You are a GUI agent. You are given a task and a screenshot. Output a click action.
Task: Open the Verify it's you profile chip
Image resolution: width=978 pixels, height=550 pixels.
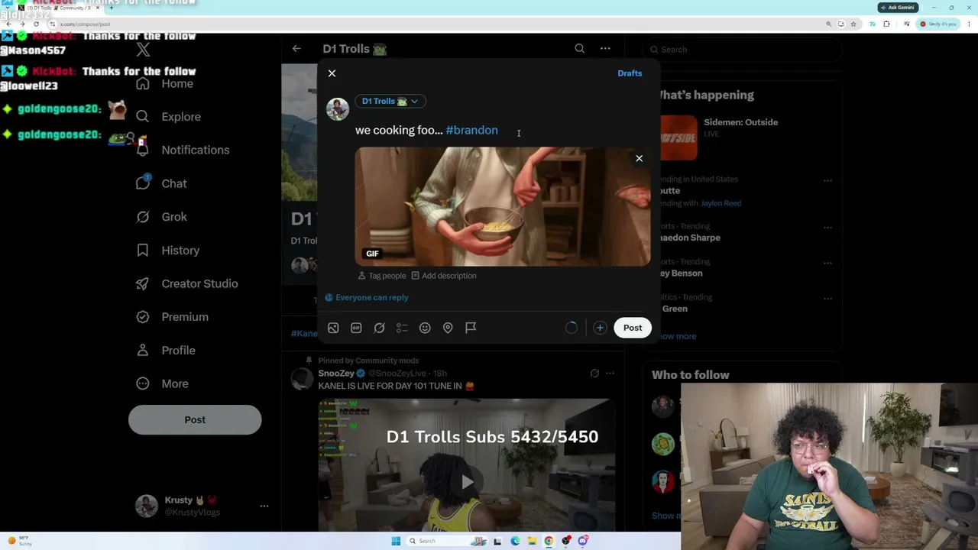click(938, 24)
